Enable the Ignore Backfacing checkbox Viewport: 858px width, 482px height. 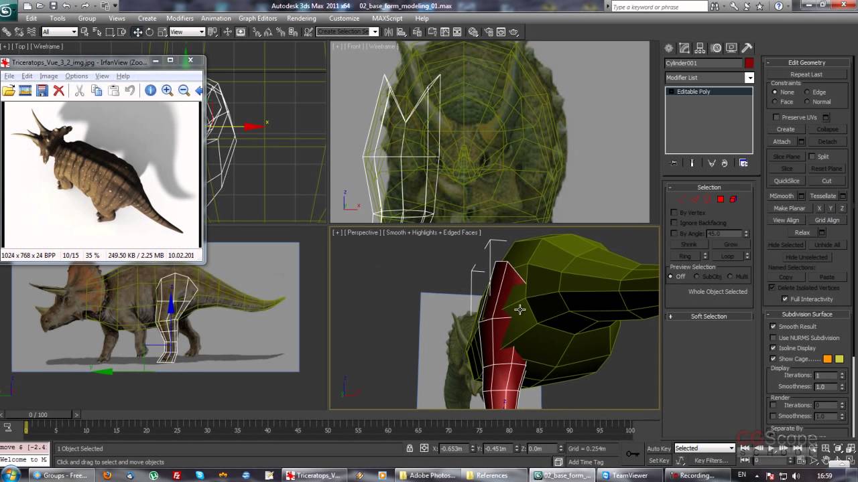[x=674, y=223]
